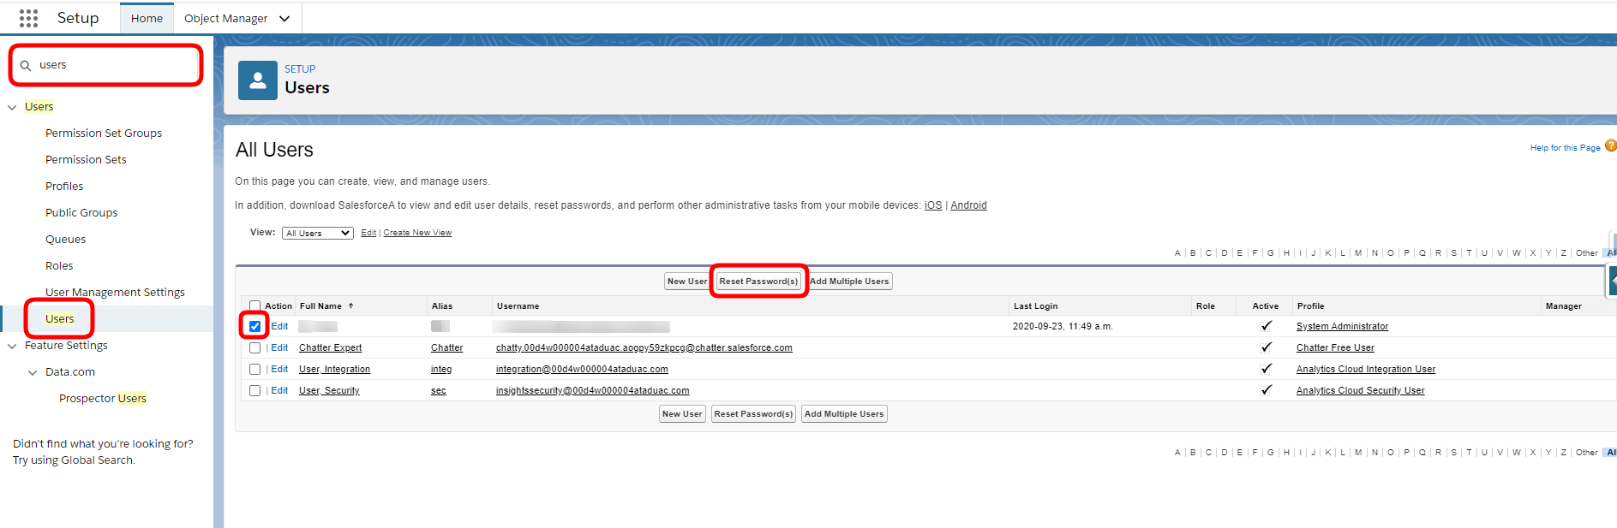Sort by Full Name column arrow
The height and width of the screenshot is (528, 1617).
pyautogui.click(x=350, y=306)
